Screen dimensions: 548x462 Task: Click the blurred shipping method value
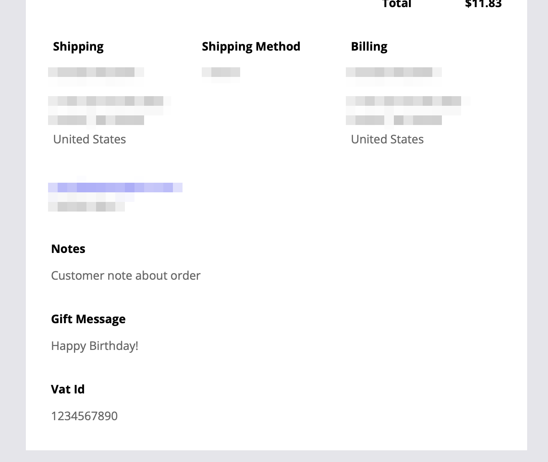221,72
